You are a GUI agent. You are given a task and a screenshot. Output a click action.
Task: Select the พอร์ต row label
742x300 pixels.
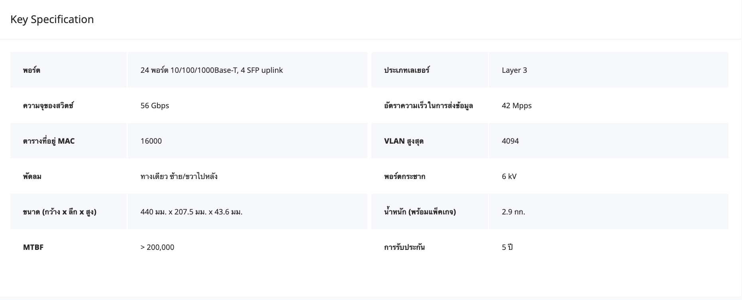(31, 70)
